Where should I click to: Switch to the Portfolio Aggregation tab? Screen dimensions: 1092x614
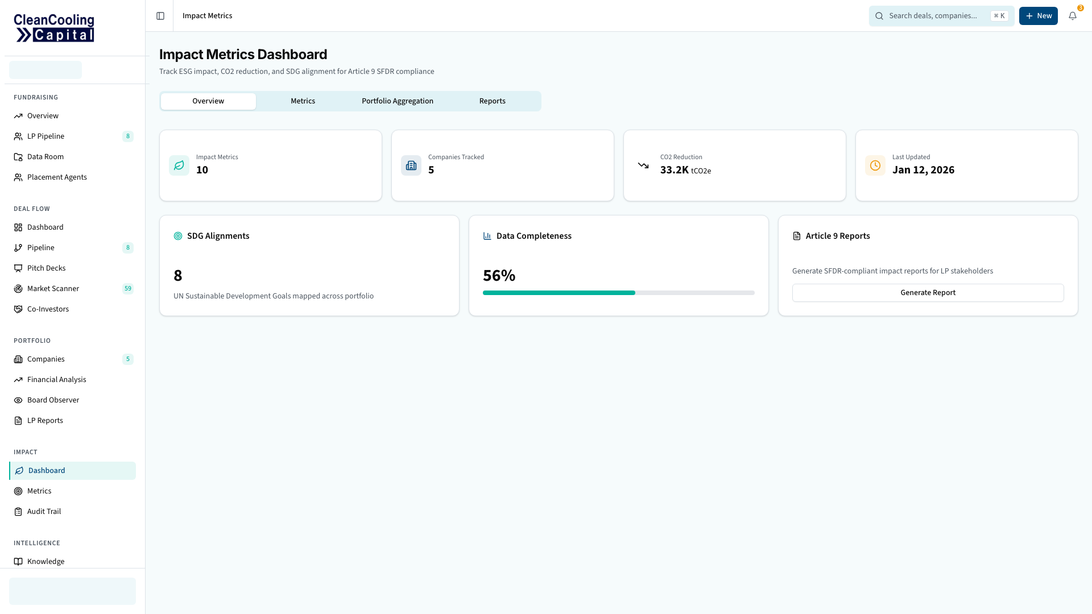(x=397, y=101)
